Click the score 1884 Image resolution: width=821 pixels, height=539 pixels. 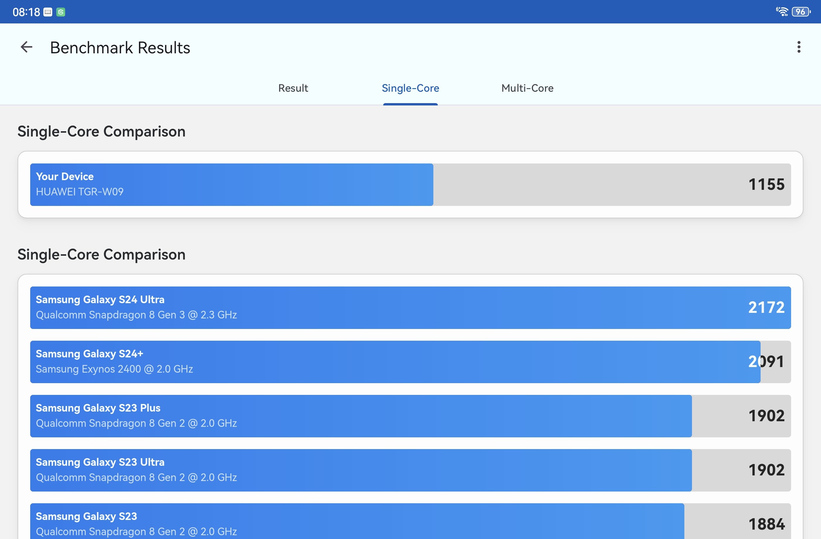tap(766, 524)
